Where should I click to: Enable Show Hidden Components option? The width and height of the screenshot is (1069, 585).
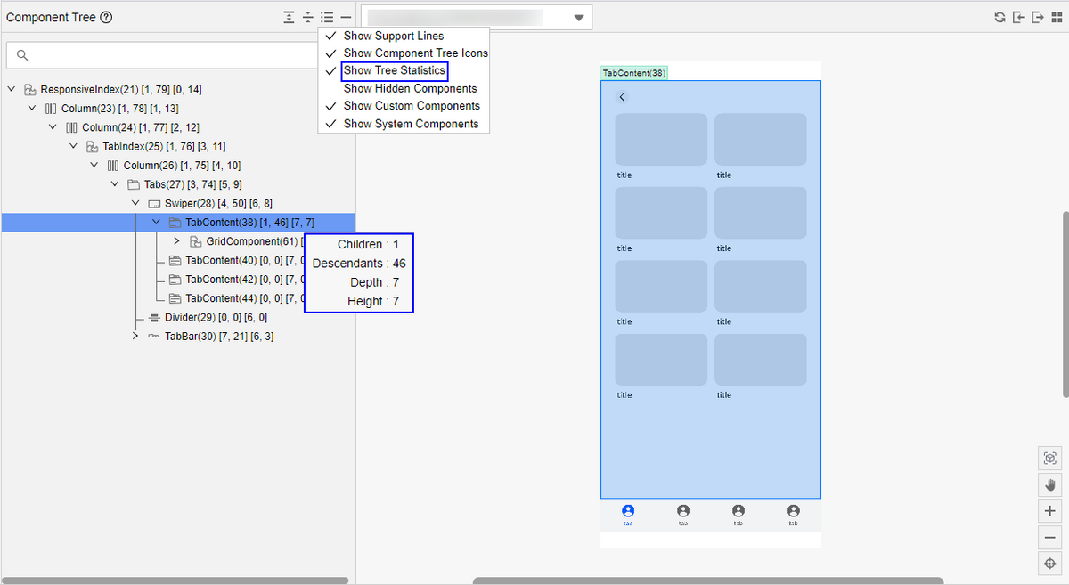[410, 89]
